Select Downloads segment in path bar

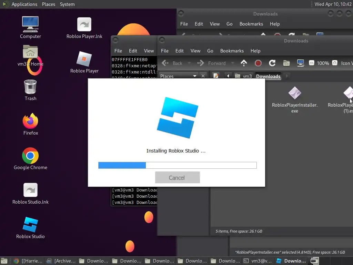coord(268,76)
